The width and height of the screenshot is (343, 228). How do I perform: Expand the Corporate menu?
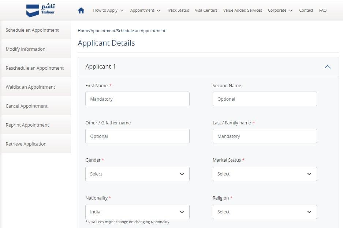click(280, 10)
